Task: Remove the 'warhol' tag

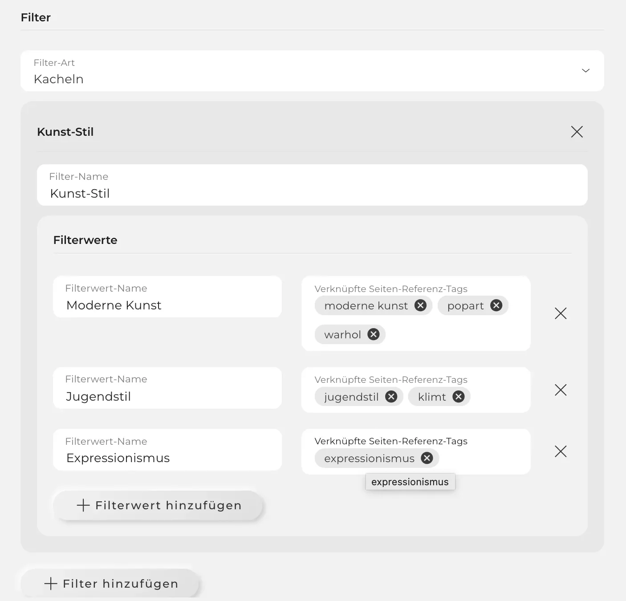Action: pyautogui.click(x=374, y=334)
